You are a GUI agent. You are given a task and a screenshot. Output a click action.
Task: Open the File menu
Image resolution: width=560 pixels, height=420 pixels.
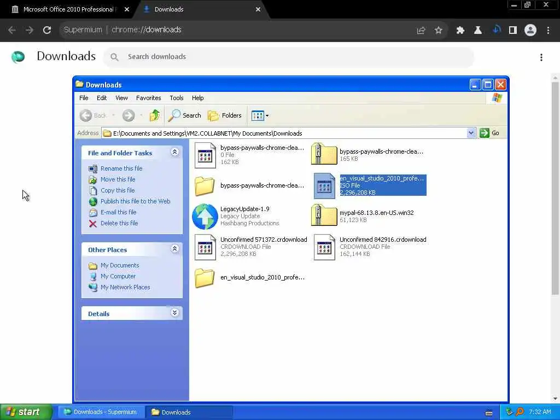[84, 98]
